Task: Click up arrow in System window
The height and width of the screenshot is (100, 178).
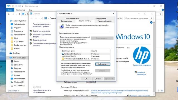Action: pyautogui.click(x=42, y=18)
